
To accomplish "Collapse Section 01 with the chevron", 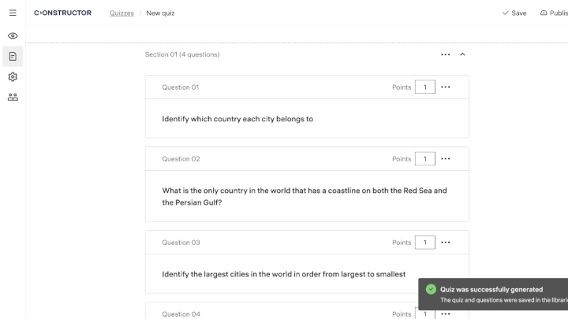I will click(462, 54).
